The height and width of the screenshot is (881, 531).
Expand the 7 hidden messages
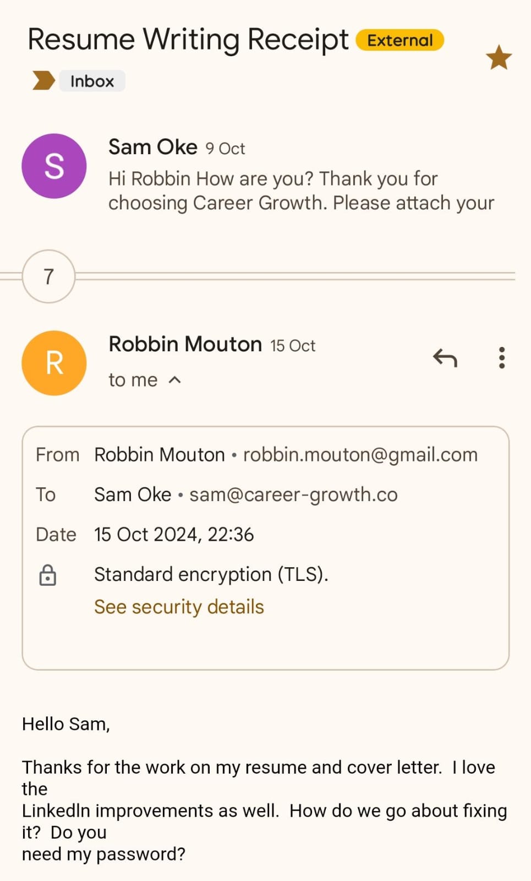tap(48, 276)
